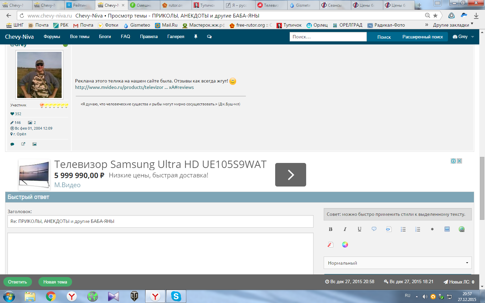485x303 pixels.
Task: Click the pin icon in the navigation bar
Action: pos(196,37)
